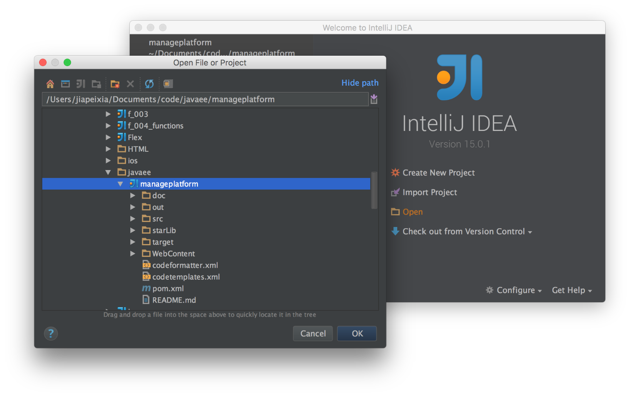The width and height of the screenshot is (631, 397).
Task: Collapse the javaee folder
Action: tap(108, 172)
